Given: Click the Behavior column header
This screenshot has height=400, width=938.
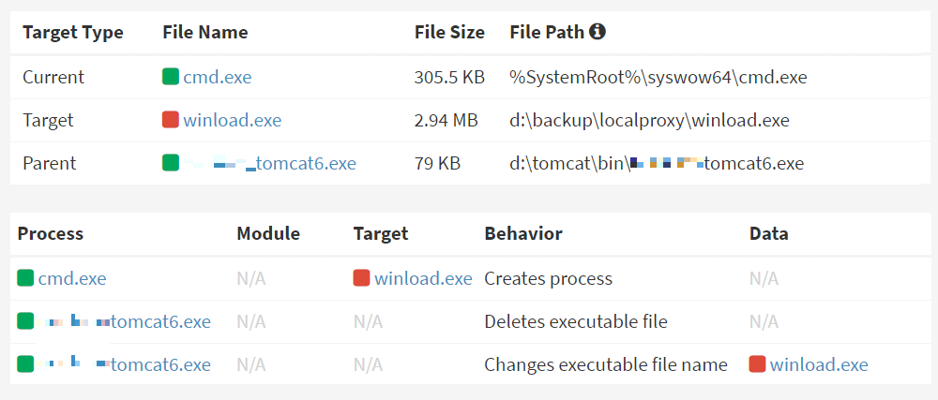Looking at the screenshot, I should (x=522, y=233).
